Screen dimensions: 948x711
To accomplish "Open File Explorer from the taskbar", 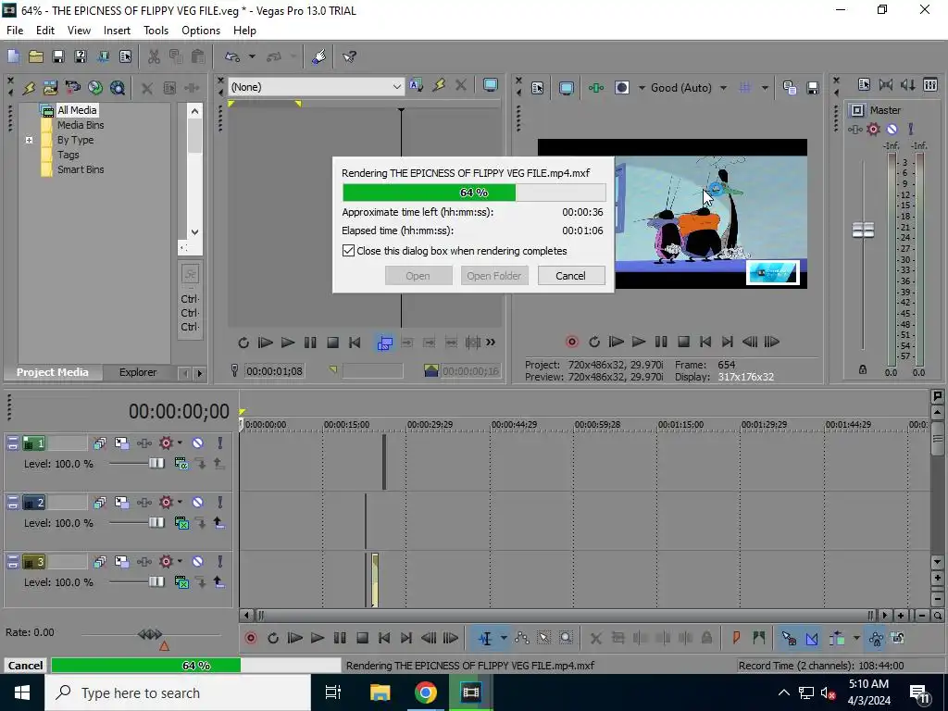I will coord(380,692).
